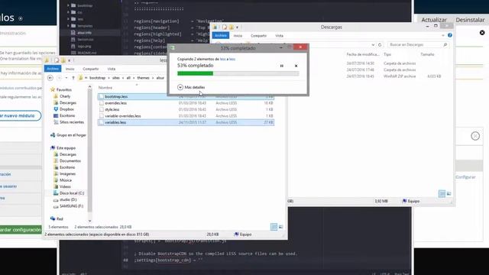This screenshot has height=275, width=489.
Task: Open the Vista tab in less window
Action: tap(112, 69)
